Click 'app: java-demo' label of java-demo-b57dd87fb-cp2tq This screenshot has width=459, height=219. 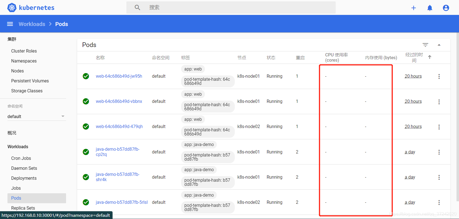pos(199,145)
